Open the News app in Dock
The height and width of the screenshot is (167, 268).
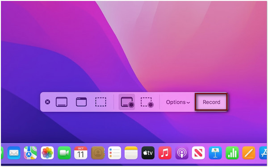point(198,153)
